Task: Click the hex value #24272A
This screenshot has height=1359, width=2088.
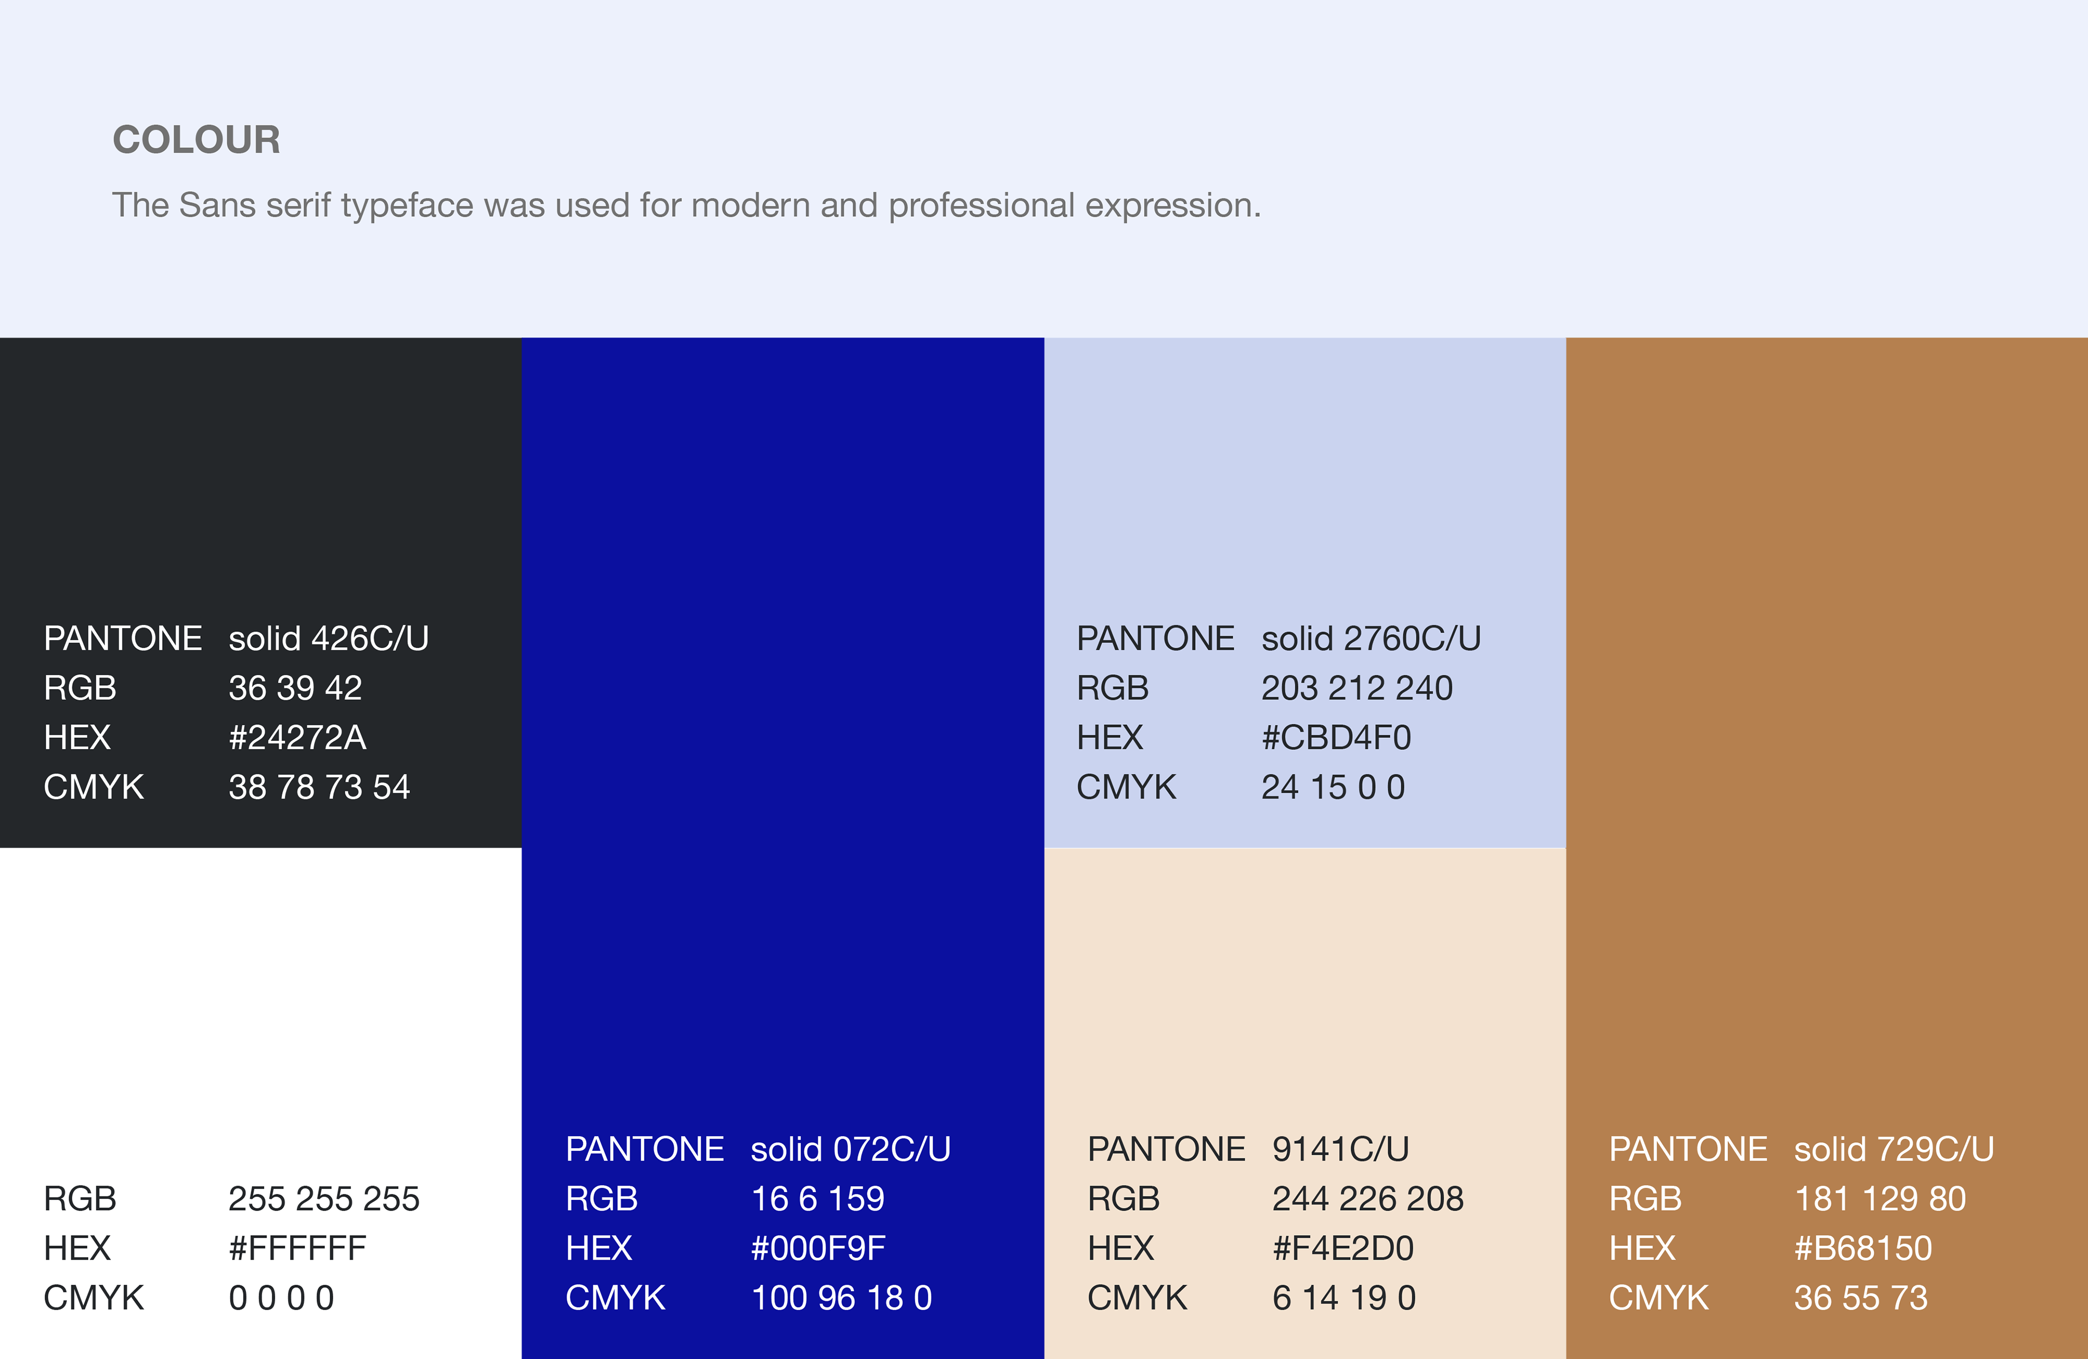Action: 297,737
